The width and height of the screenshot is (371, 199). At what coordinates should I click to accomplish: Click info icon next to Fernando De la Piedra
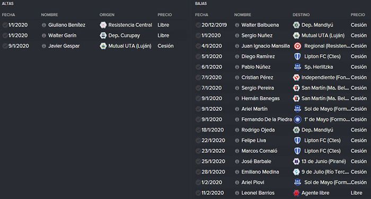(237, 119)
